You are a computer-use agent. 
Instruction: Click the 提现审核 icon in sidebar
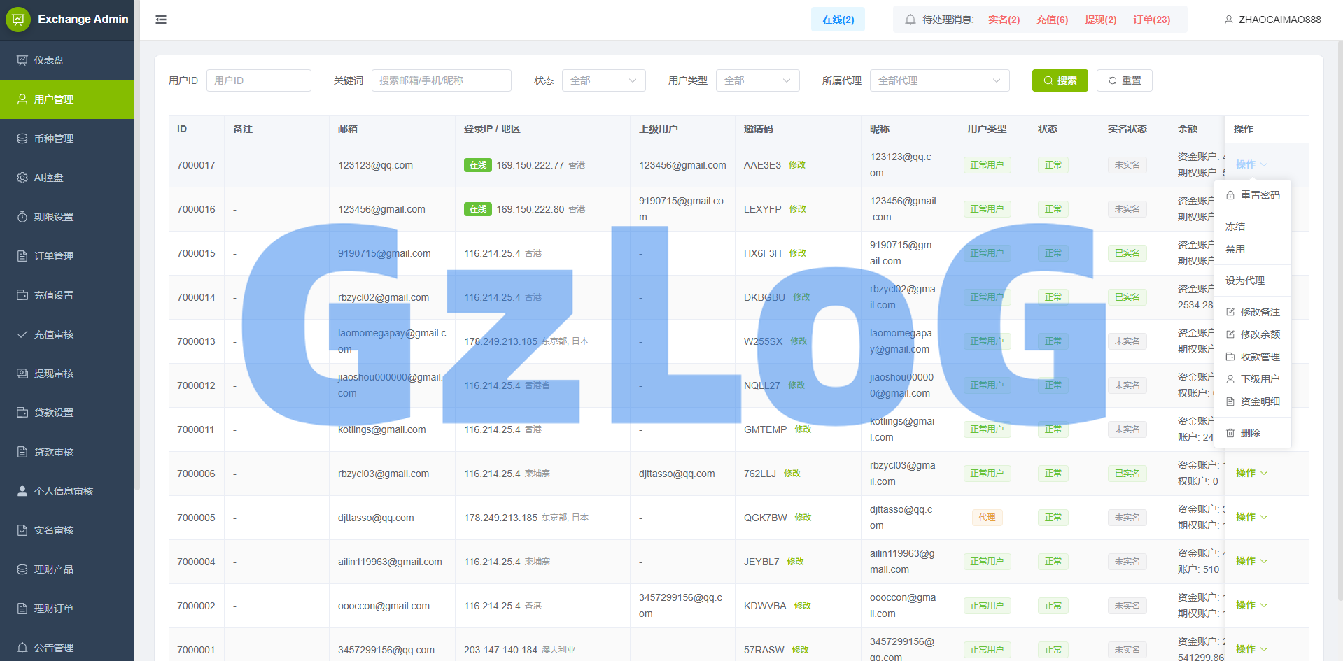[x=22, y=374]
